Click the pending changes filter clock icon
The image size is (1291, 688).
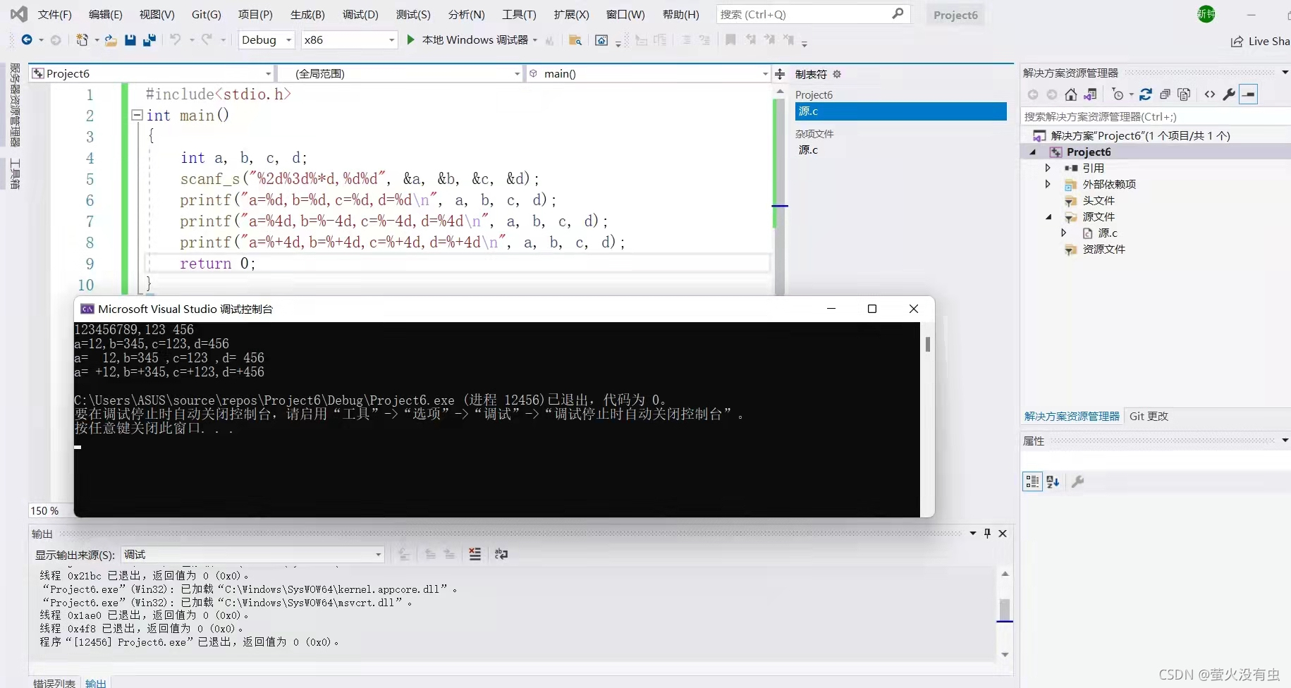click(x=1118, y=94)
